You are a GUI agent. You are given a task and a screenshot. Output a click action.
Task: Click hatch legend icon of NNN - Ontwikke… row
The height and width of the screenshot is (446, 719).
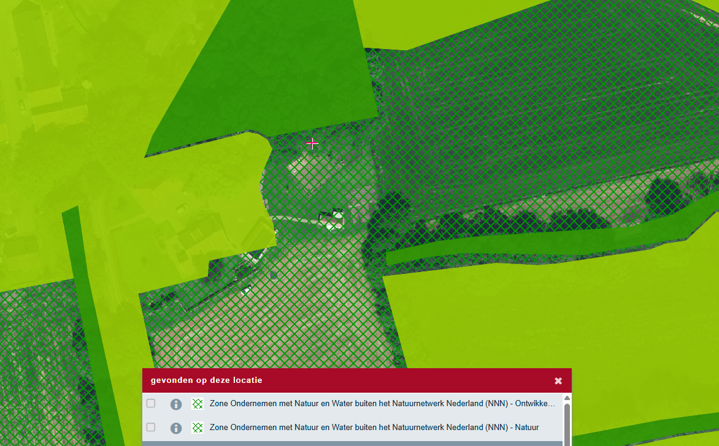(198, 403)
